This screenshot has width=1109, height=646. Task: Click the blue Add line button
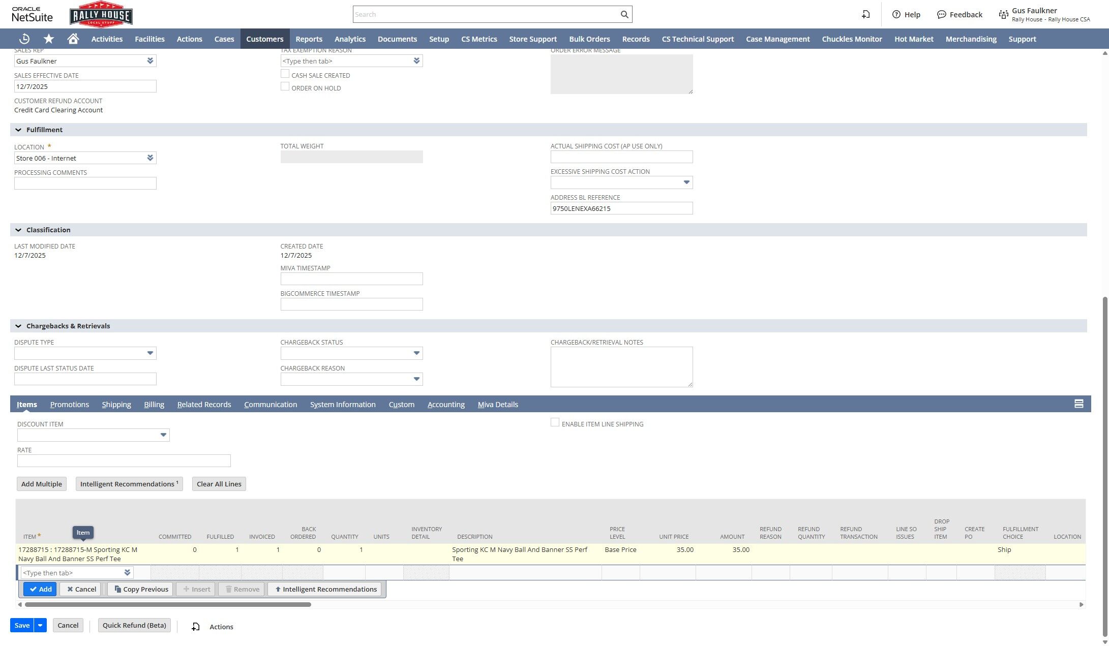point(40,589)
